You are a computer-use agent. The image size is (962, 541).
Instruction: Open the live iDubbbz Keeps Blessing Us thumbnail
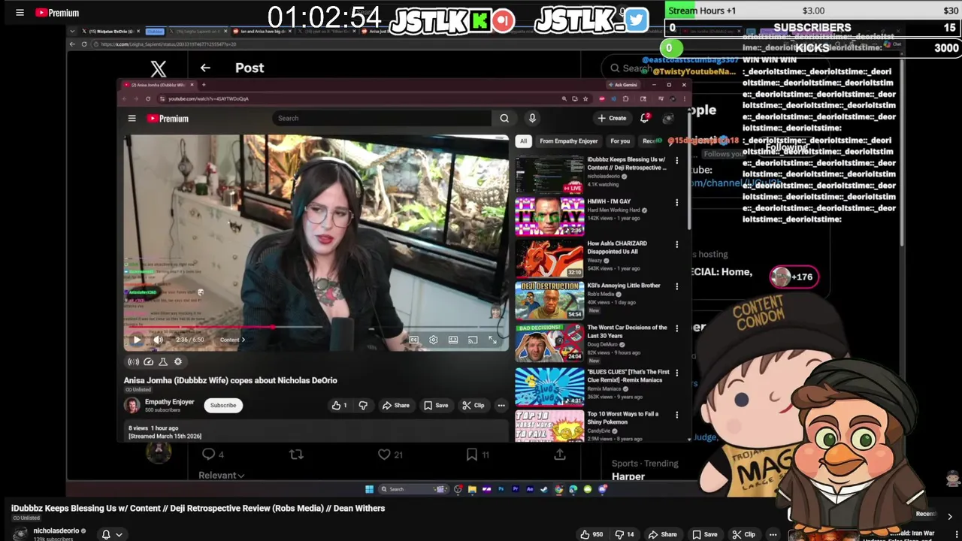tap(549, 175)
